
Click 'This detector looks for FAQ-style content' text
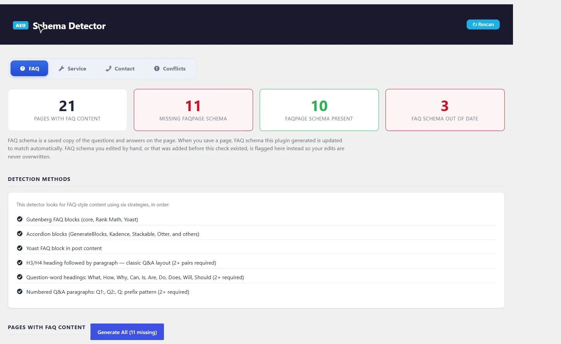tap(93, 205)
